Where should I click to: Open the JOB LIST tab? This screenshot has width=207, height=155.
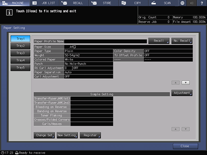(x=44, y=3)
